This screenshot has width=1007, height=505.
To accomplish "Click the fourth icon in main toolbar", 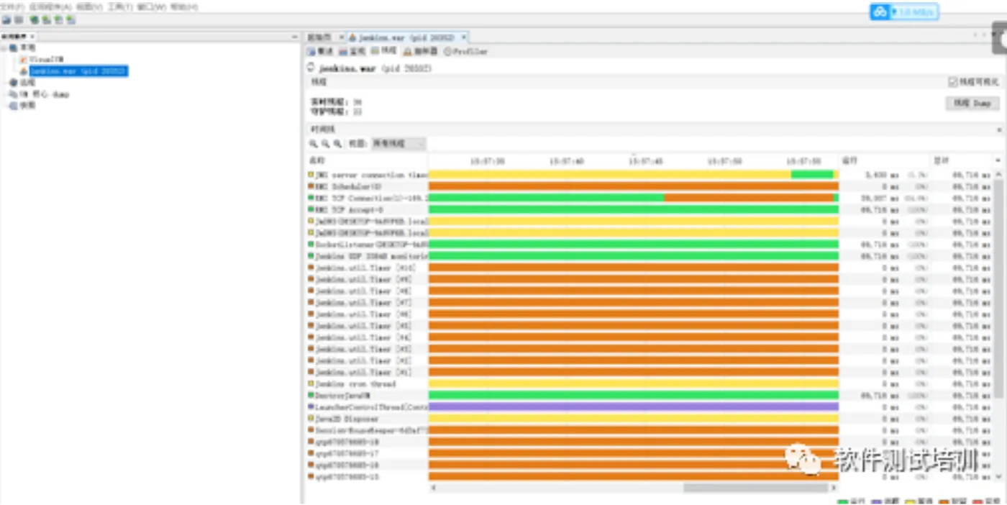I will click(x=47, y=20).
